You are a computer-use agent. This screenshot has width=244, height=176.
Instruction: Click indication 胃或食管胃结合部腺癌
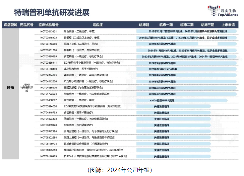(x=86, y=144)
